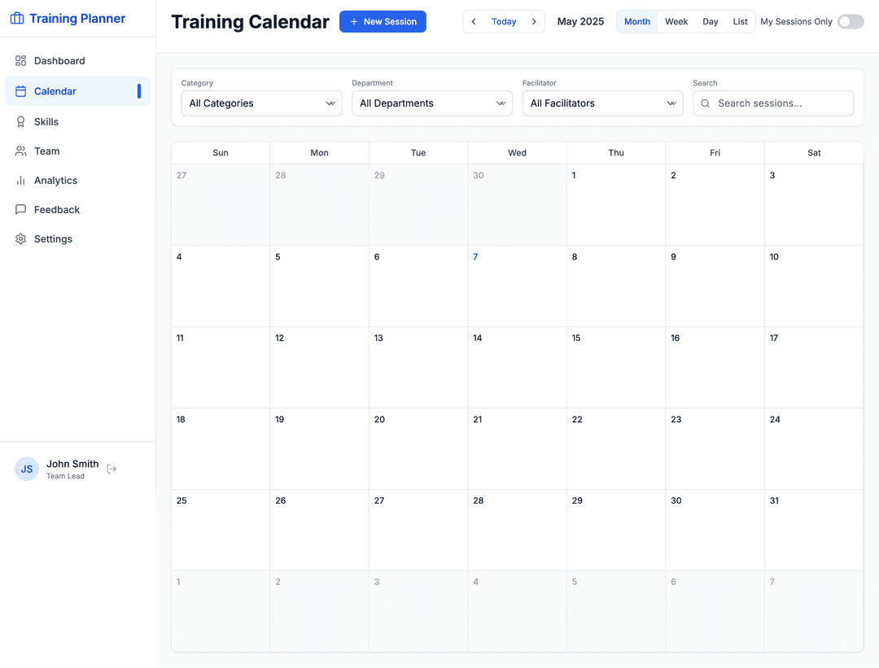Viewport: 879px width, 668px height.
Task: Create a session with the New Session button
Action: click(383, 21)
